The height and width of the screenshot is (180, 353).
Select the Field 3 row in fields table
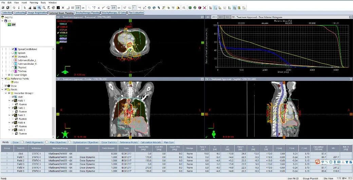[x=176, y=164]
